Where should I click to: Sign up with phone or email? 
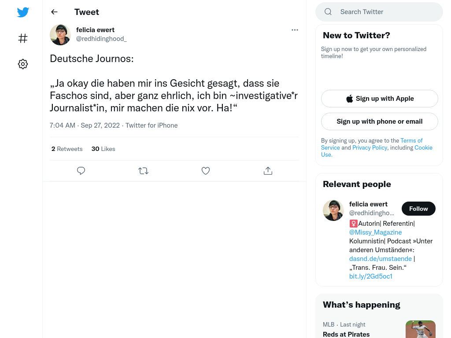(379, 121)
